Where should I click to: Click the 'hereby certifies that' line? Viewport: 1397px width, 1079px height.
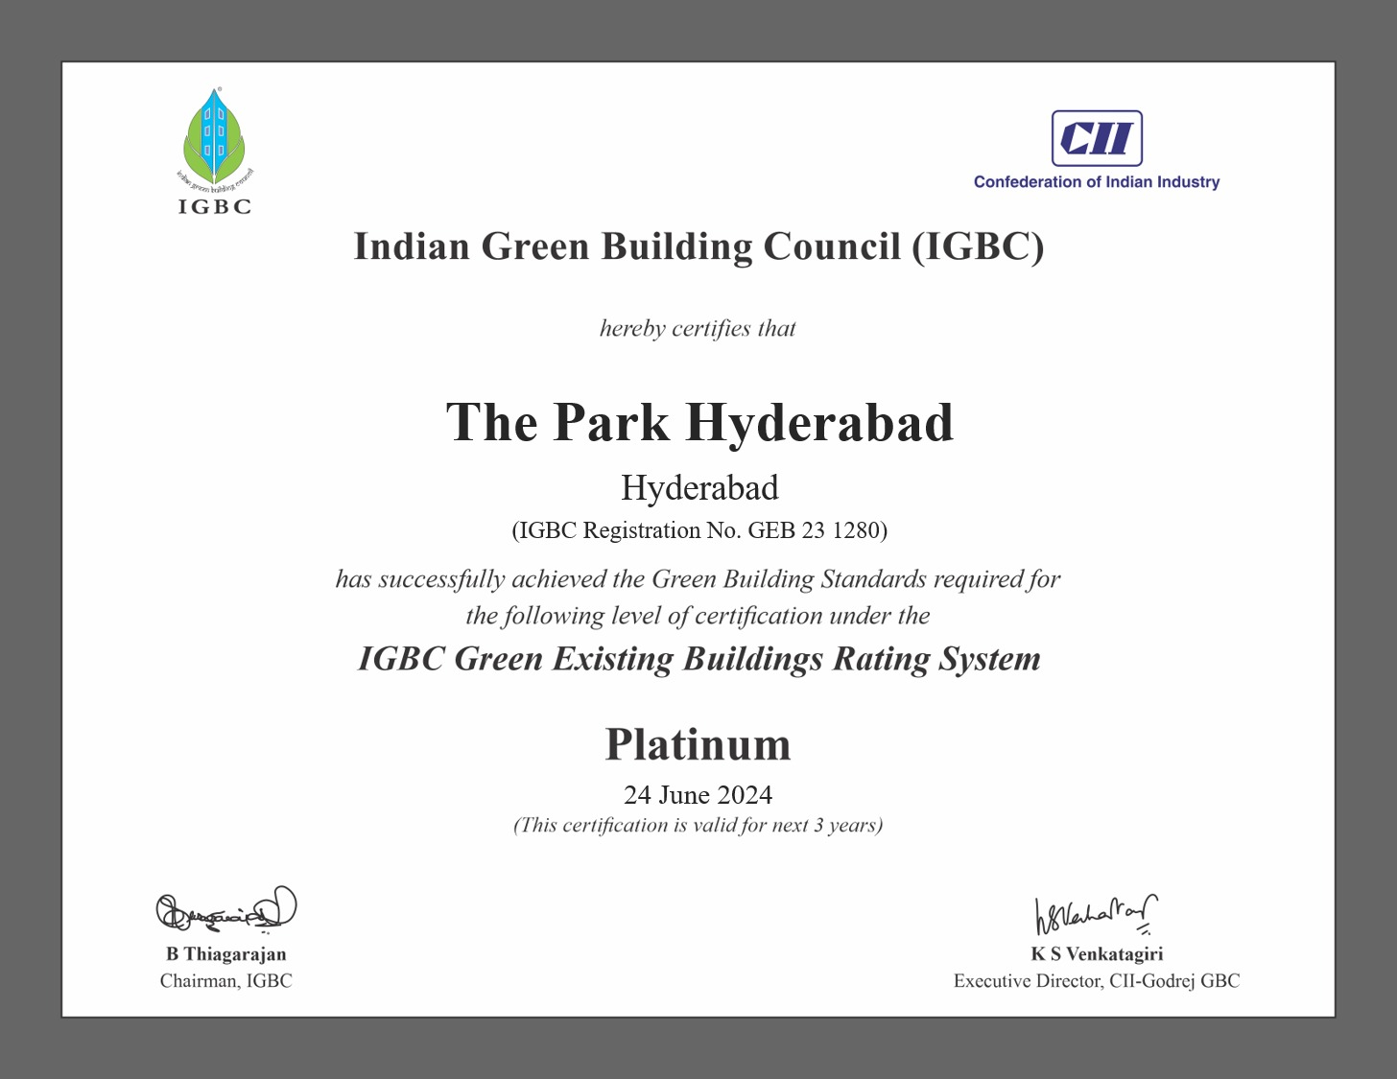coord(698,328)
